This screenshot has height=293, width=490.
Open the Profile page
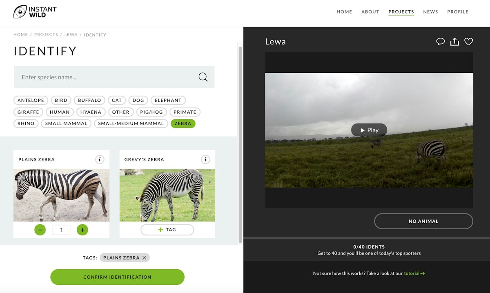coord(458,12)
